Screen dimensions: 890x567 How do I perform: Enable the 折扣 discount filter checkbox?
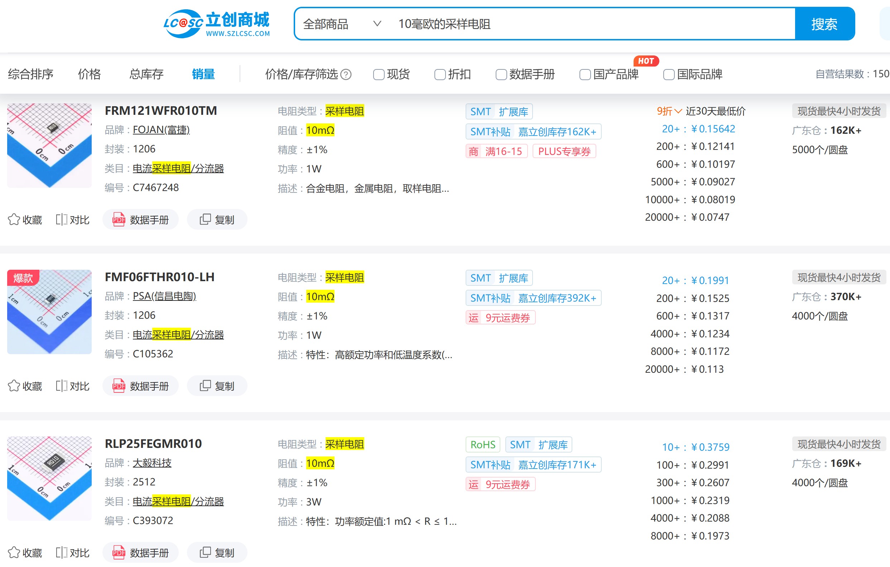[439, 74]
